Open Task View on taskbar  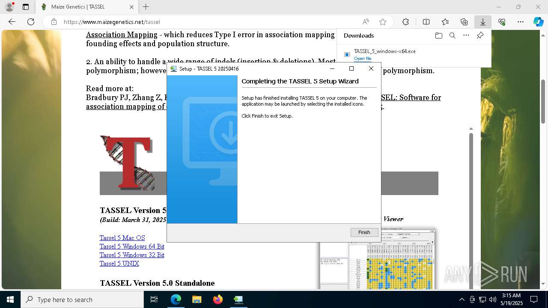pyautogui.click(x=154, y=299)
